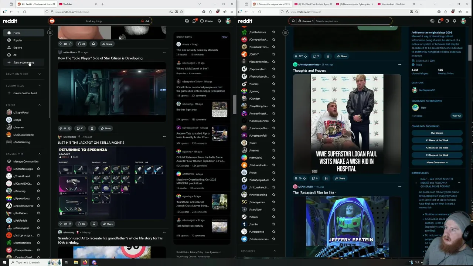This screenshot has height=266, width=473.
Task: Upvote Thoughts and Prayers post with 69 votes
Action: pyautogui.click(x=296, y=178)
